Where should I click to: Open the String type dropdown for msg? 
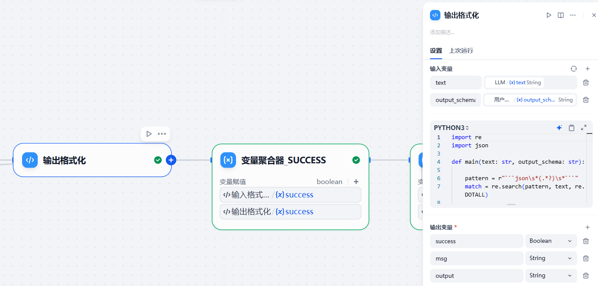click(551, 258)
